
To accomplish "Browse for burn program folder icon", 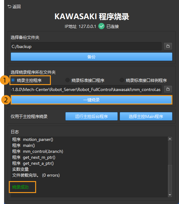I will [x=168, y=89].
